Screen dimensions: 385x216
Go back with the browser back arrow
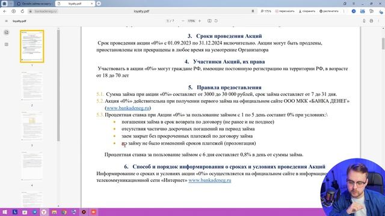point(5,11)
